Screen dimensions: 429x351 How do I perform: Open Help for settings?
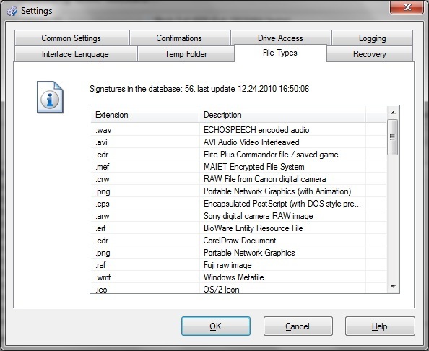pos(380,326)
